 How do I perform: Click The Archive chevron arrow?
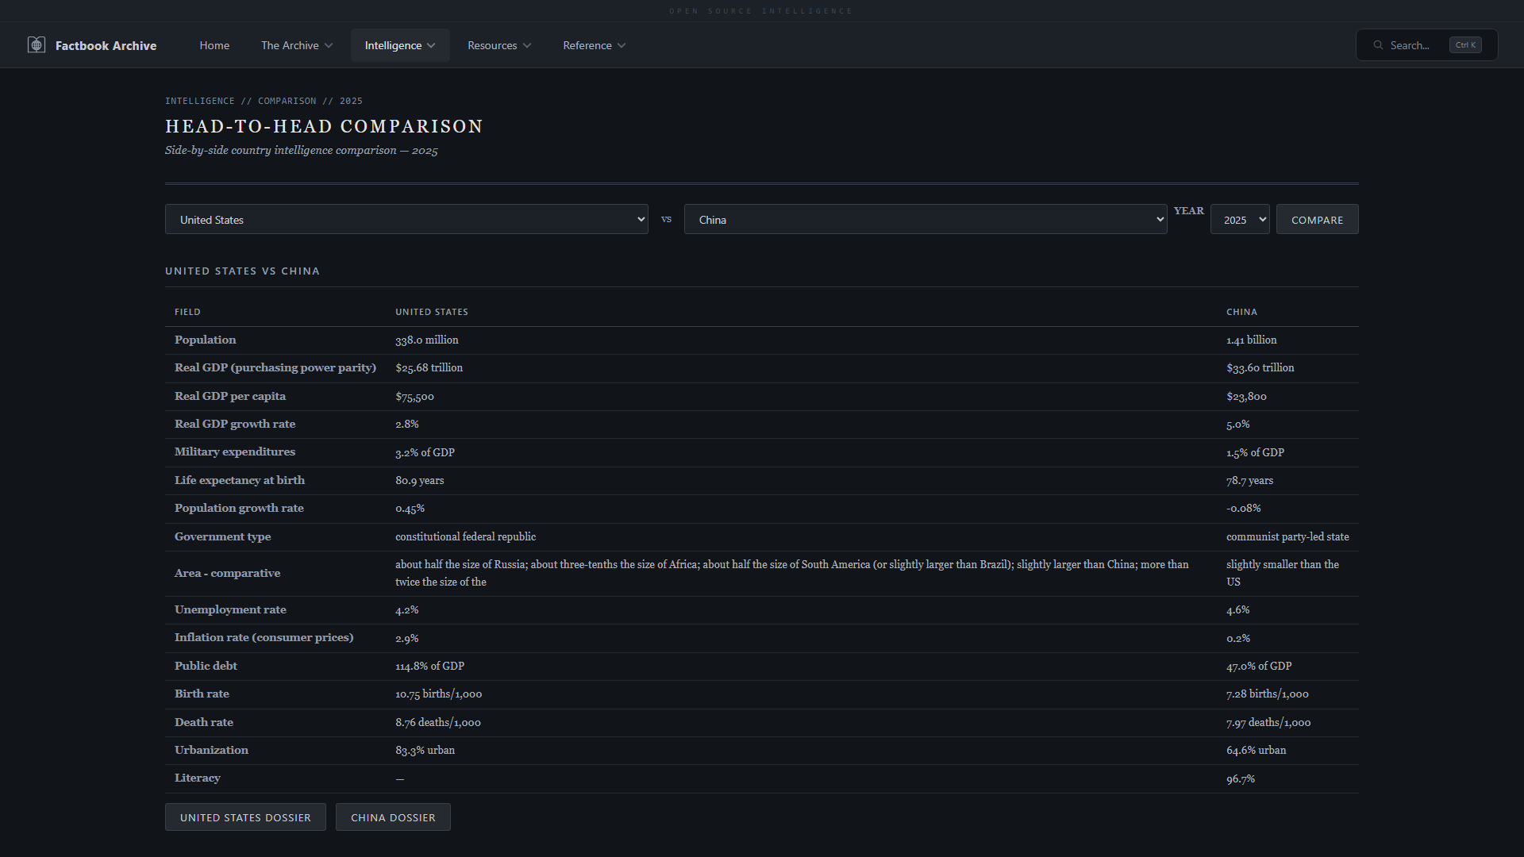[x=329, y=46]
